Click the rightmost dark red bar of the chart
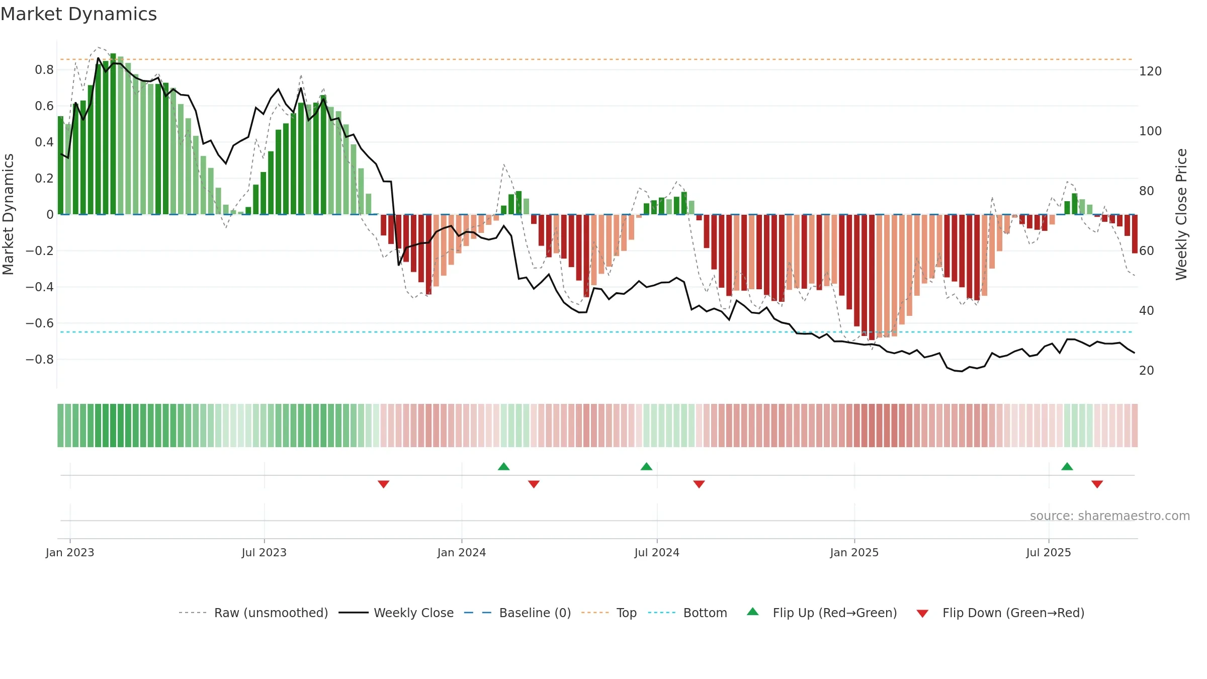 point(1135,234)
